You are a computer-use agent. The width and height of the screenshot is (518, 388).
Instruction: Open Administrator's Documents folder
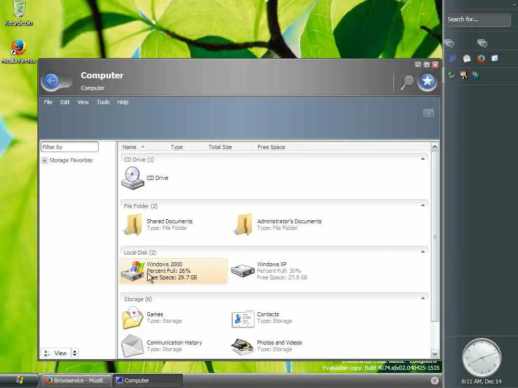point(278,224)
